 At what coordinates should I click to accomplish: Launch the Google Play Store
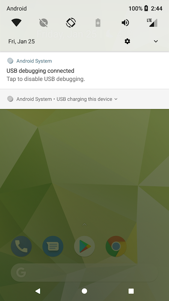coord(84,246)
